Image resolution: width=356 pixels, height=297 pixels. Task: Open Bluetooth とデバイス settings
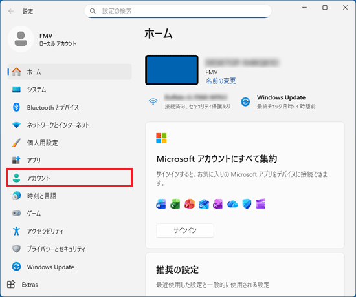[70, 107]
